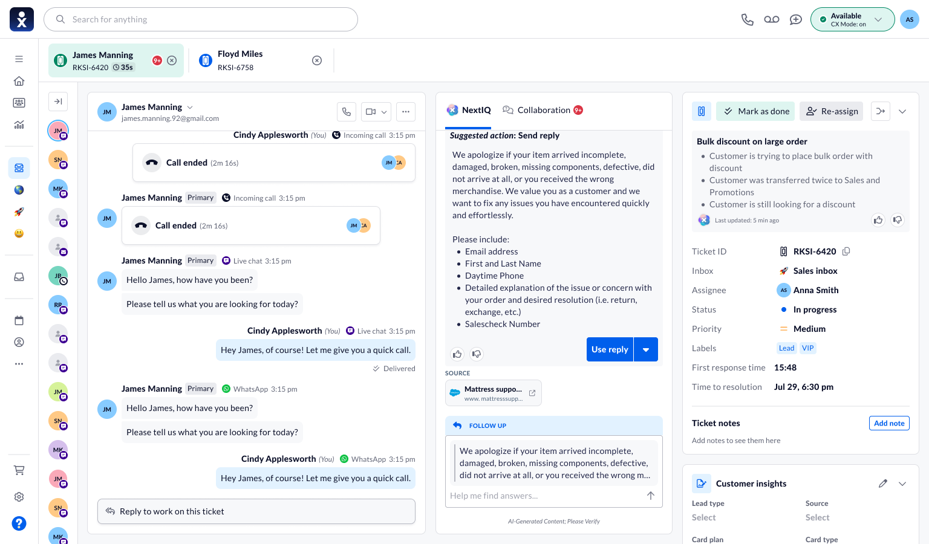Image resolution: width=929 pixels, height=544 pixels.
Task: Open more sidebar items ellipsis
Action: 19,364
